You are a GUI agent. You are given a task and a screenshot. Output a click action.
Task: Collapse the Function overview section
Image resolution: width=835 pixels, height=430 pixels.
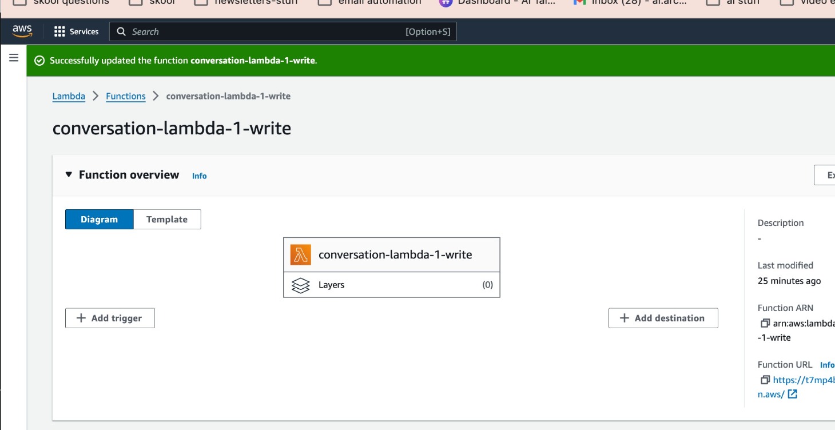[x=69, y=175]
